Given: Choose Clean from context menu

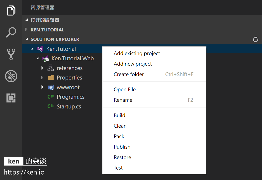Looking at the screenshot, I should coord(154,126).
